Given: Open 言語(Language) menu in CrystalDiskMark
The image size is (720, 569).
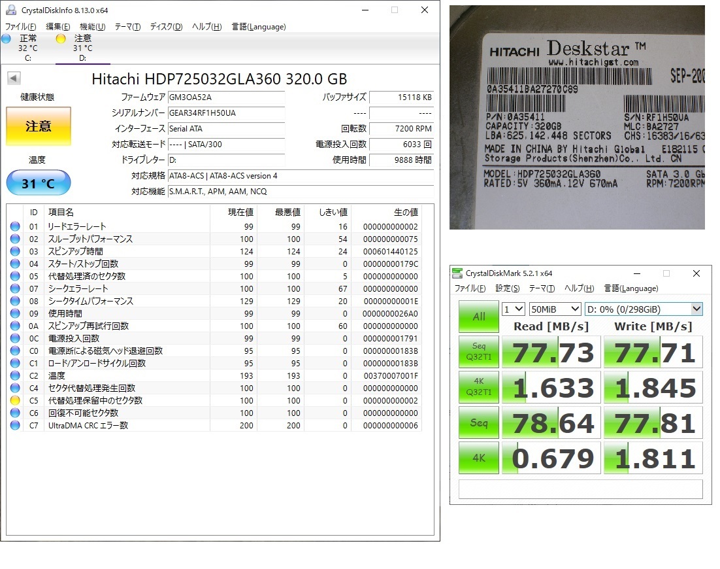Looking at the screenshot, I should (x=631, y=288).
